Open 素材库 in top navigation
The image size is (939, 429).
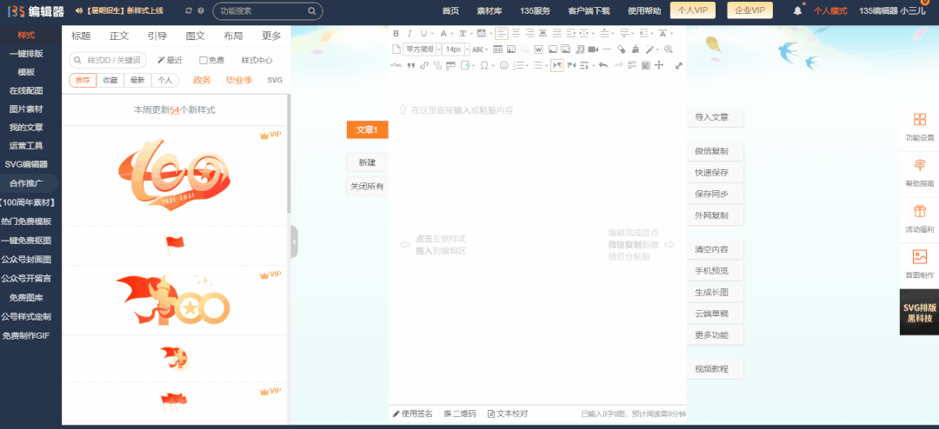click(x=489, y=11)
